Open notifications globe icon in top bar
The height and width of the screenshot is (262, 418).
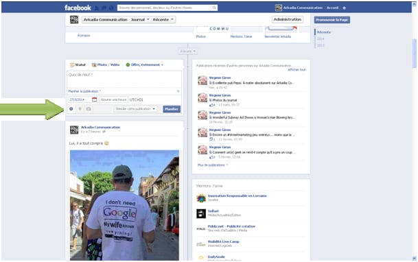coord(111,8)
